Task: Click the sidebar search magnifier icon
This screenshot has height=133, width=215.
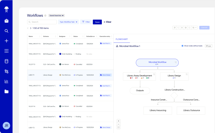Action: click(7, 31)
